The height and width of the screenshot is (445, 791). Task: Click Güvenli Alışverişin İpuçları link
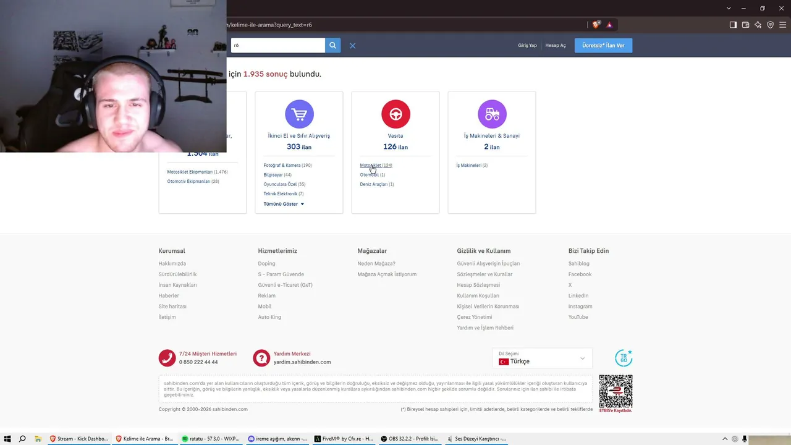[488, 264]
